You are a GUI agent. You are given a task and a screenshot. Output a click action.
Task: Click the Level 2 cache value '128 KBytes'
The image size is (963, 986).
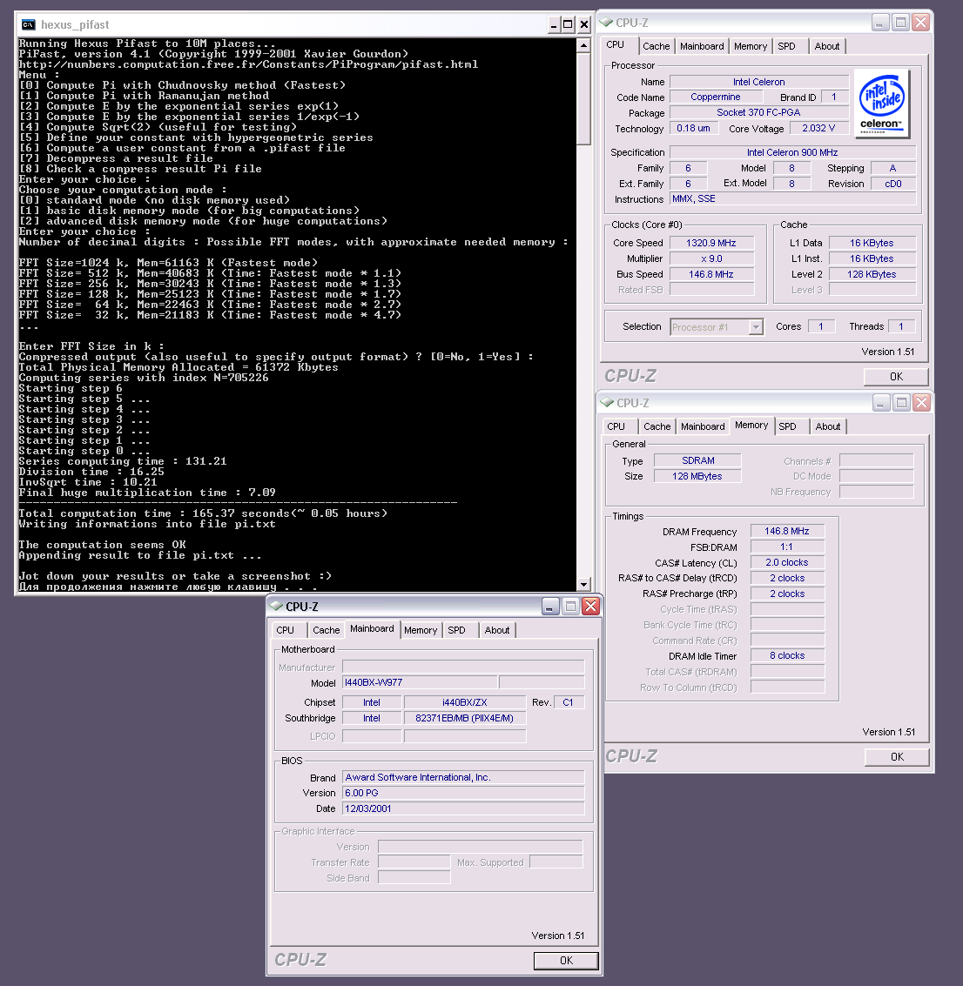872,274
